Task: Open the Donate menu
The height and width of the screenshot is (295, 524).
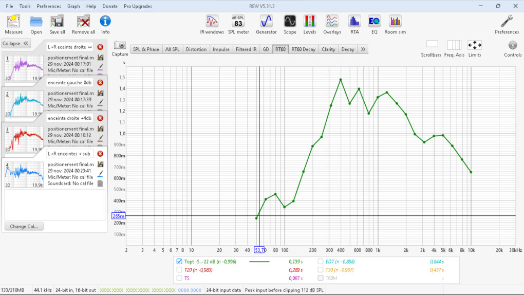Action: pos(109,6)
